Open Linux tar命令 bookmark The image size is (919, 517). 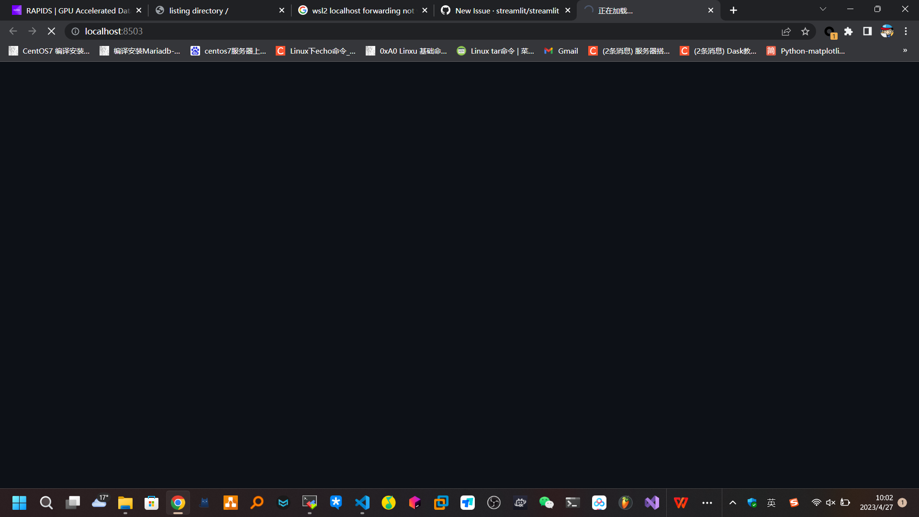coord(495,51)
